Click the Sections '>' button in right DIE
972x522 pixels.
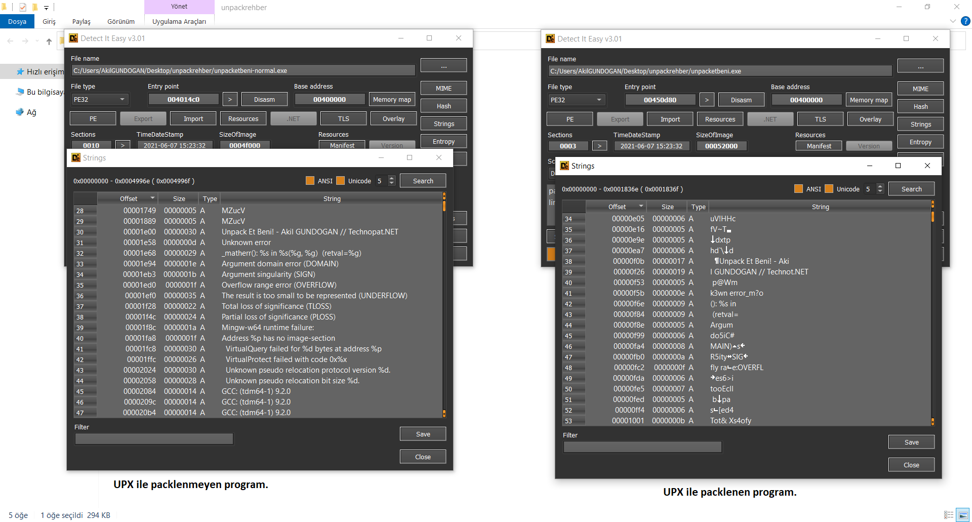(599, 146)
